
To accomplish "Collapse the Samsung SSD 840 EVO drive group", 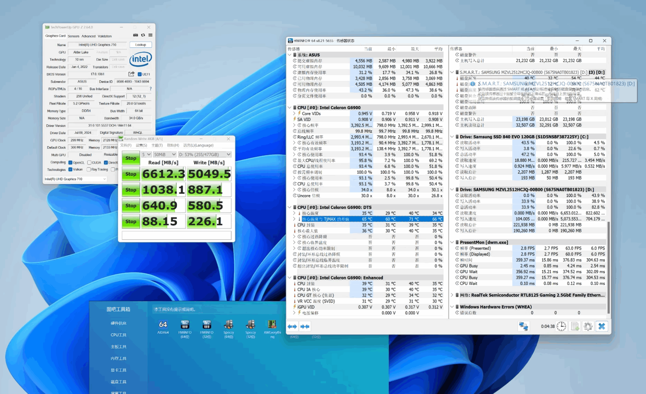I will (x=452, y=137).
